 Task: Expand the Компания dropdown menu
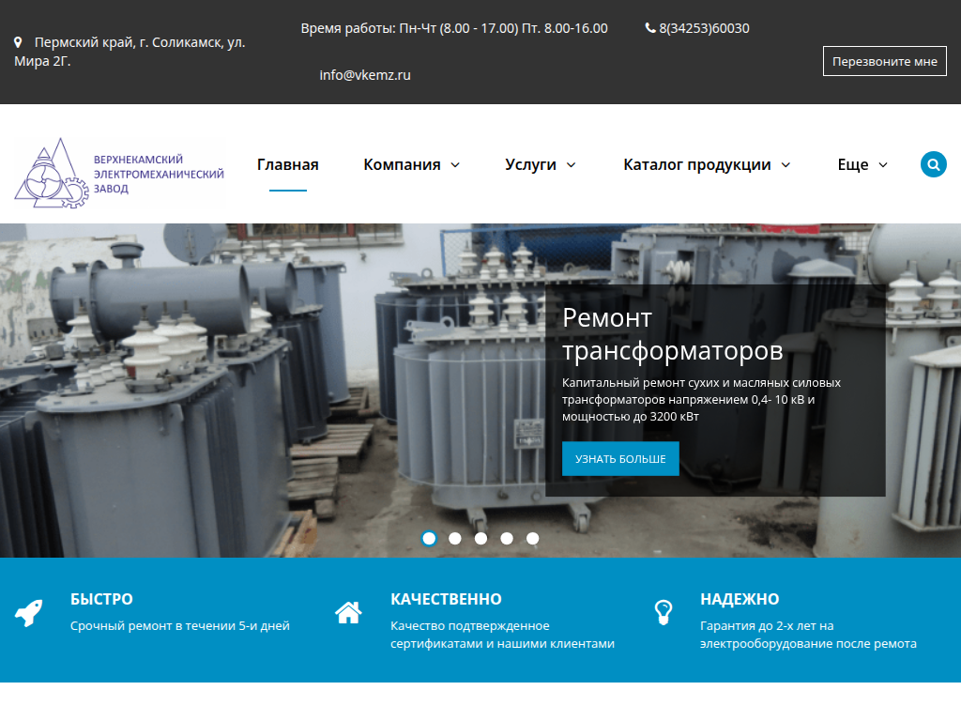click(x=411, y=164)
